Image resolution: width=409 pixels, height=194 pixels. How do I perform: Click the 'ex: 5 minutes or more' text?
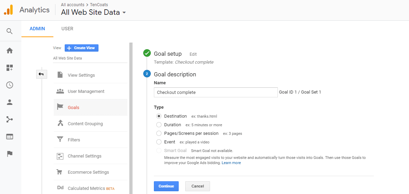coord(204,125)
